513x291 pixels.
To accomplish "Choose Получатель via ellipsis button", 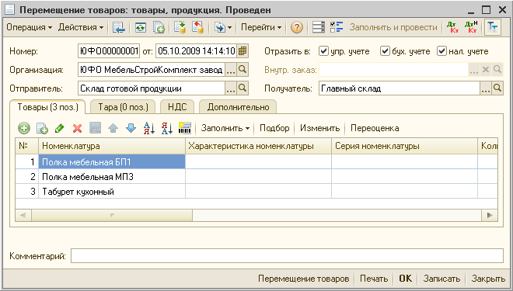I will 486,88.
